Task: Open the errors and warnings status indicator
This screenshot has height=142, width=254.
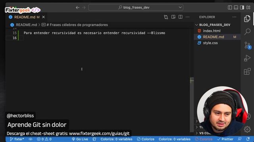Action: coord(44,139)
